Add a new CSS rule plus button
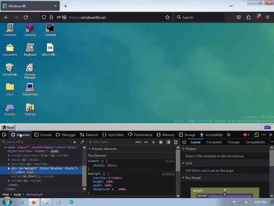274x206 pixels. tap(153, 142)
